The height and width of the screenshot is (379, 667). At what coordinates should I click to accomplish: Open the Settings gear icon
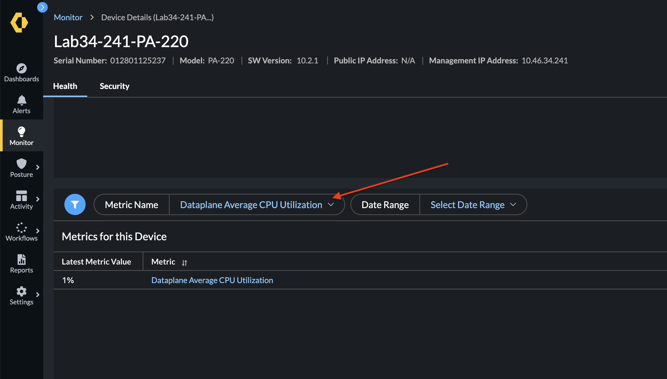[x=22, y=291]
